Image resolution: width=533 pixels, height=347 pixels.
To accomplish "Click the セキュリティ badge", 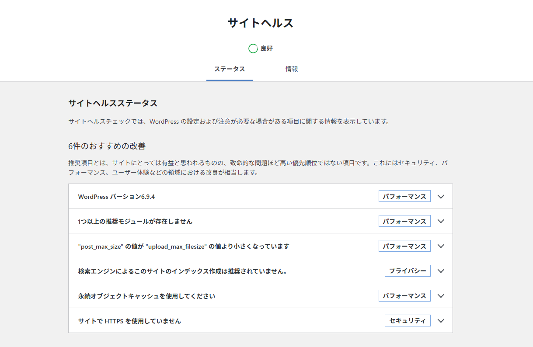I will pos(408,321).
